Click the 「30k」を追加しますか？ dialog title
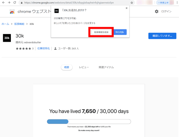The width and height of the screenshot is (179, 137). 74,10
